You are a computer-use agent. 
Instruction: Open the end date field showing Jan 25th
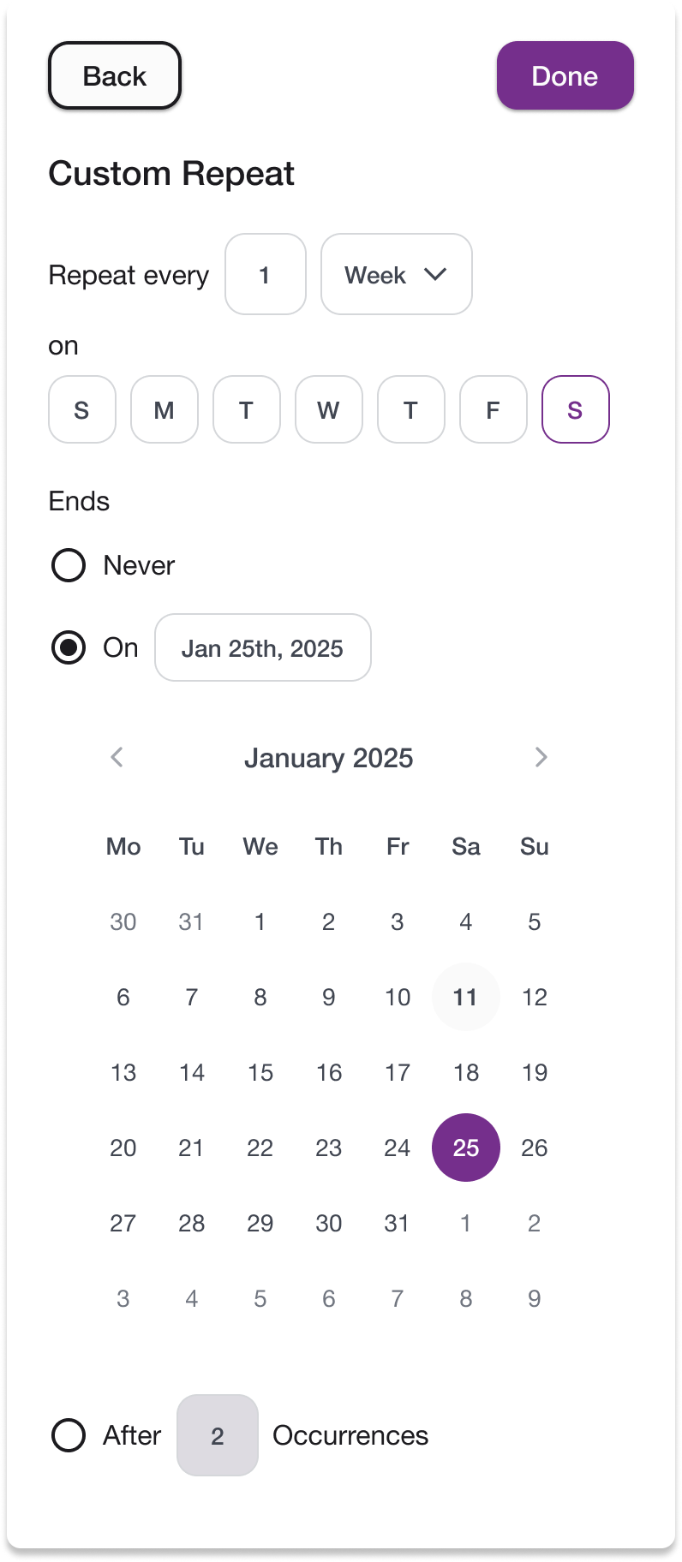coord(262,648)
